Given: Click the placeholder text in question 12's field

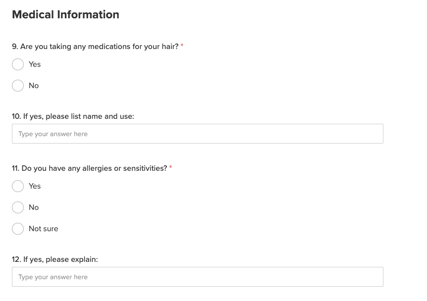Looking at the screenshot, I should 53,277.
